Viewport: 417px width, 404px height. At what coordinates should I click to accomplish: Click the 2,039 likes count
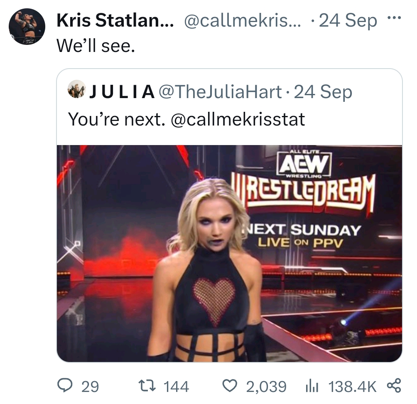point(266,387)
